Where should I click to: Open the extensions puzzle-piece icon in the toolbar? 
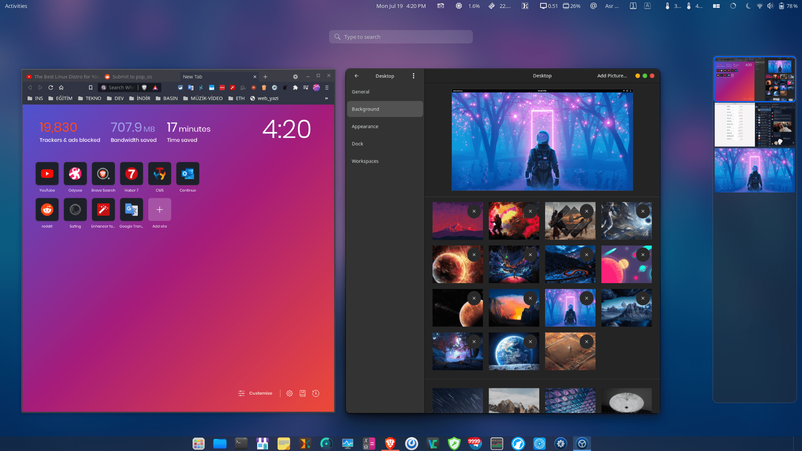tap(295, 88)
